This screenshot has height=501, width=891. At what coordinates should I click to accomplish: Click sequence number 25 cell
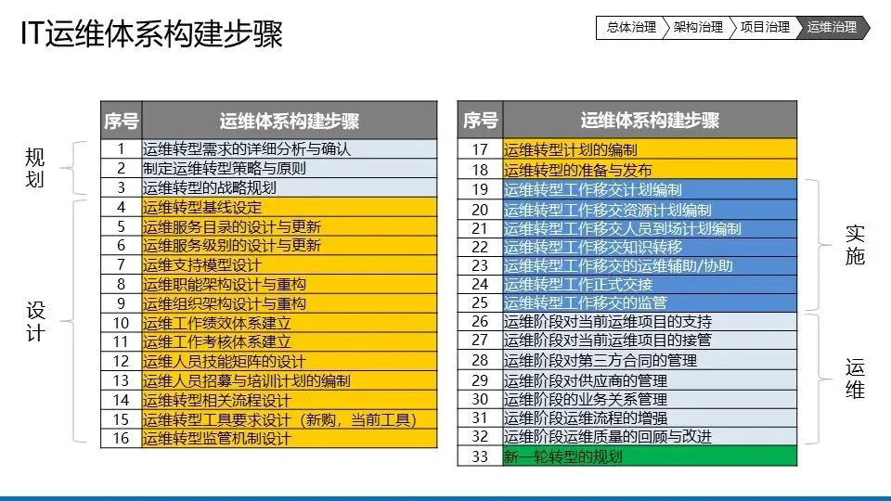coord(480,302)
